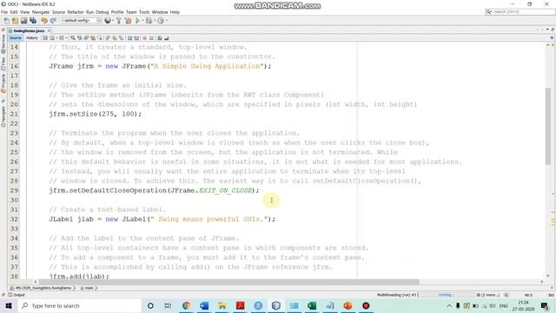556x313 pixels.
Task: Open the File menu
Action: tap(4, 12)
